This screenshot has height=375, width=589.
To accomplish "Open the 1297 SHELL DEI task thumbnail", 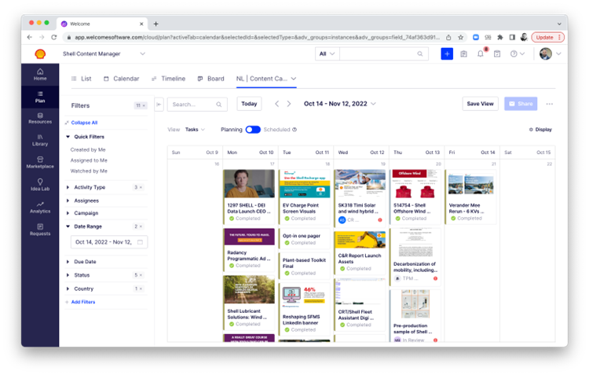I will [x=249, y=184].
